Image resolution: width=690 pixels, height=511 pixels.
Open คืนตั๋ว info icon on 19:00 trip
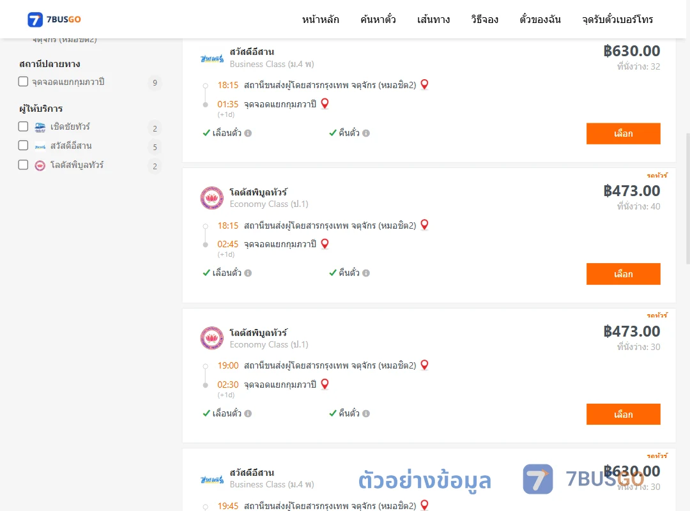point(366,413)
